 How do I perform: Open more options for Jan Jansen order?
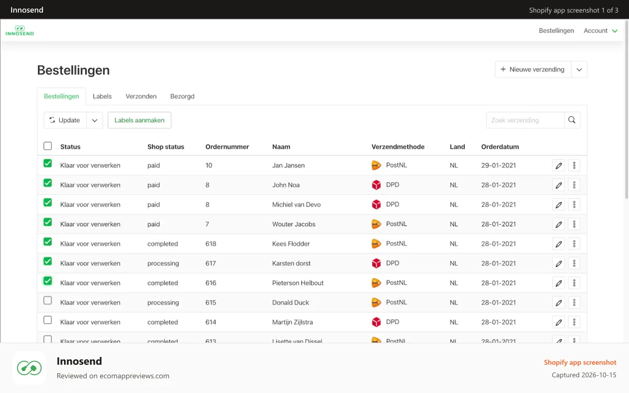(x=574, y=166)
